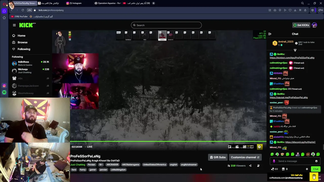The height and width of the screenshot is (182, 324).
Task: Focus the Kick search field
Action: pos(166,25)
